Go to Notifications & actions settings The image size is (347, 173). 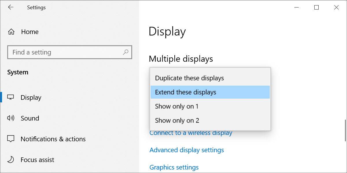click(53, 139)
